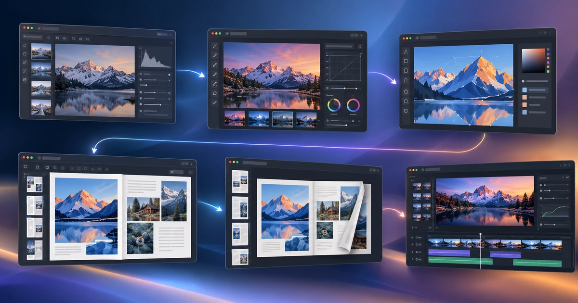578x303 pixels.
Task: Adjust the last slider in the histogram window panel
Action: (157, 104)
